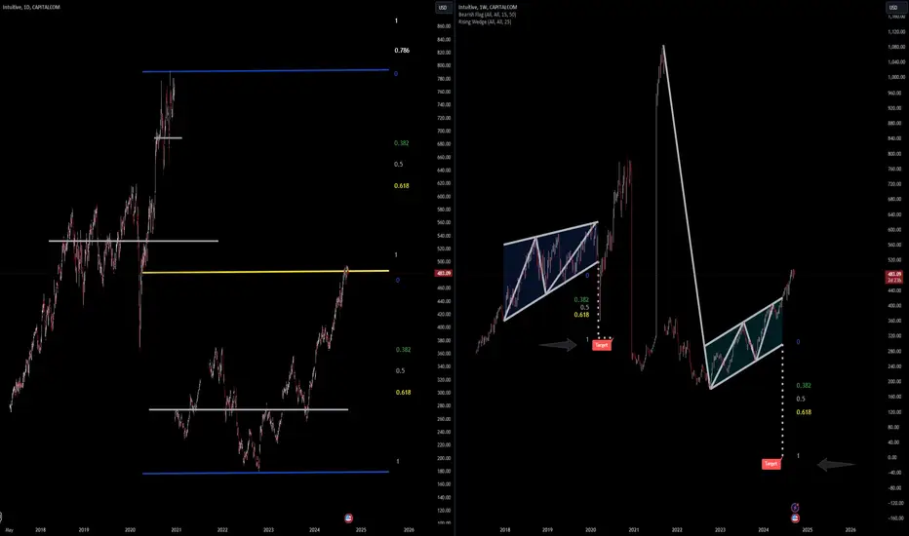Click the 2021 year label on the left time axis
This screenshot has height=536, width=909.
[x=177, y=529]
